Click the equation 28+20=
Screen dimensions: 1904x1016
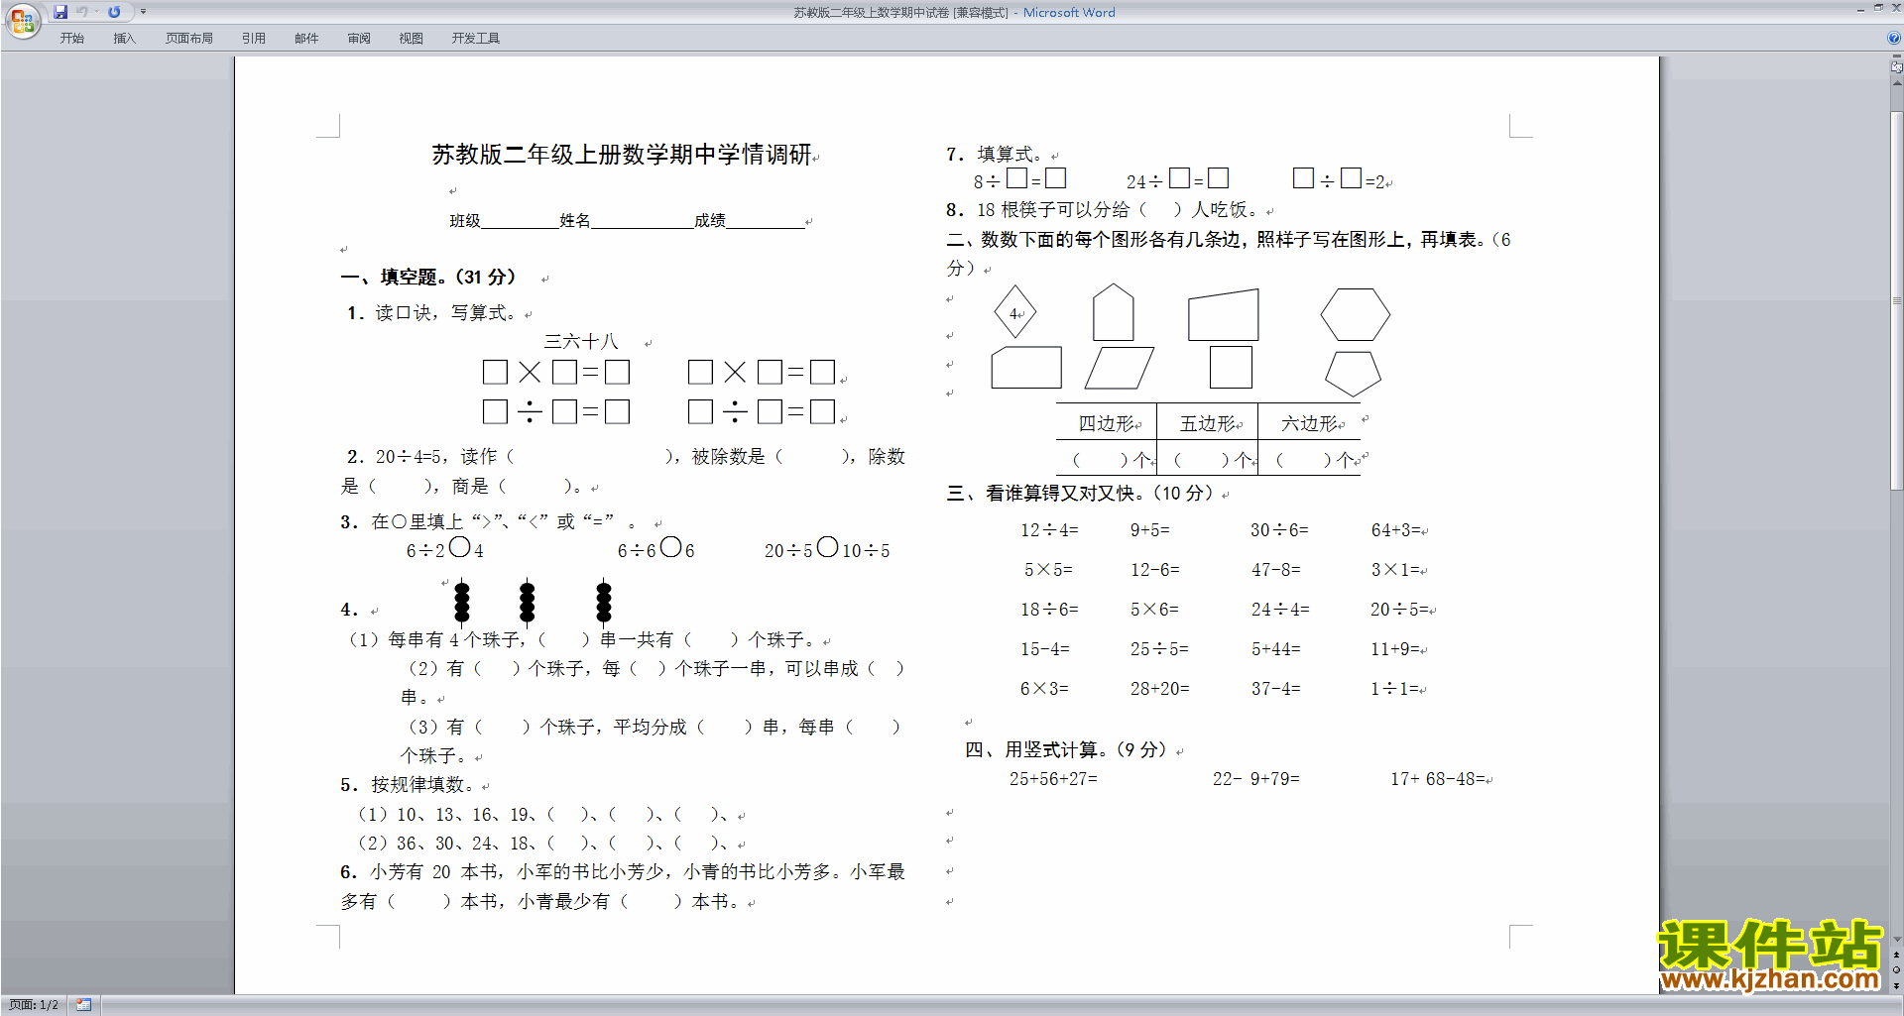(x=1160, y=689)
